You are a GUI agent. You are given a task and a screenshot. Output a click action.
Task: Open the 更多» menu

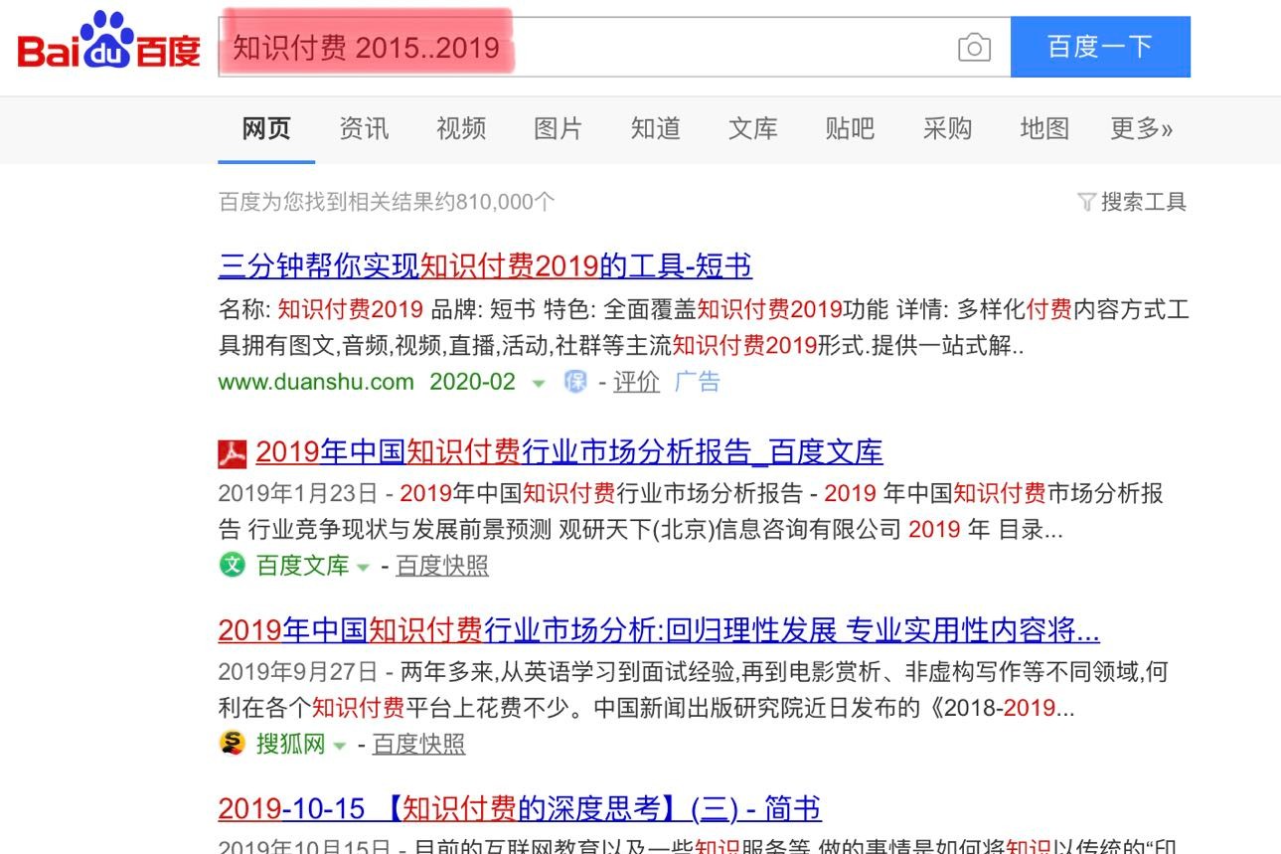[x=1141, y=129]
